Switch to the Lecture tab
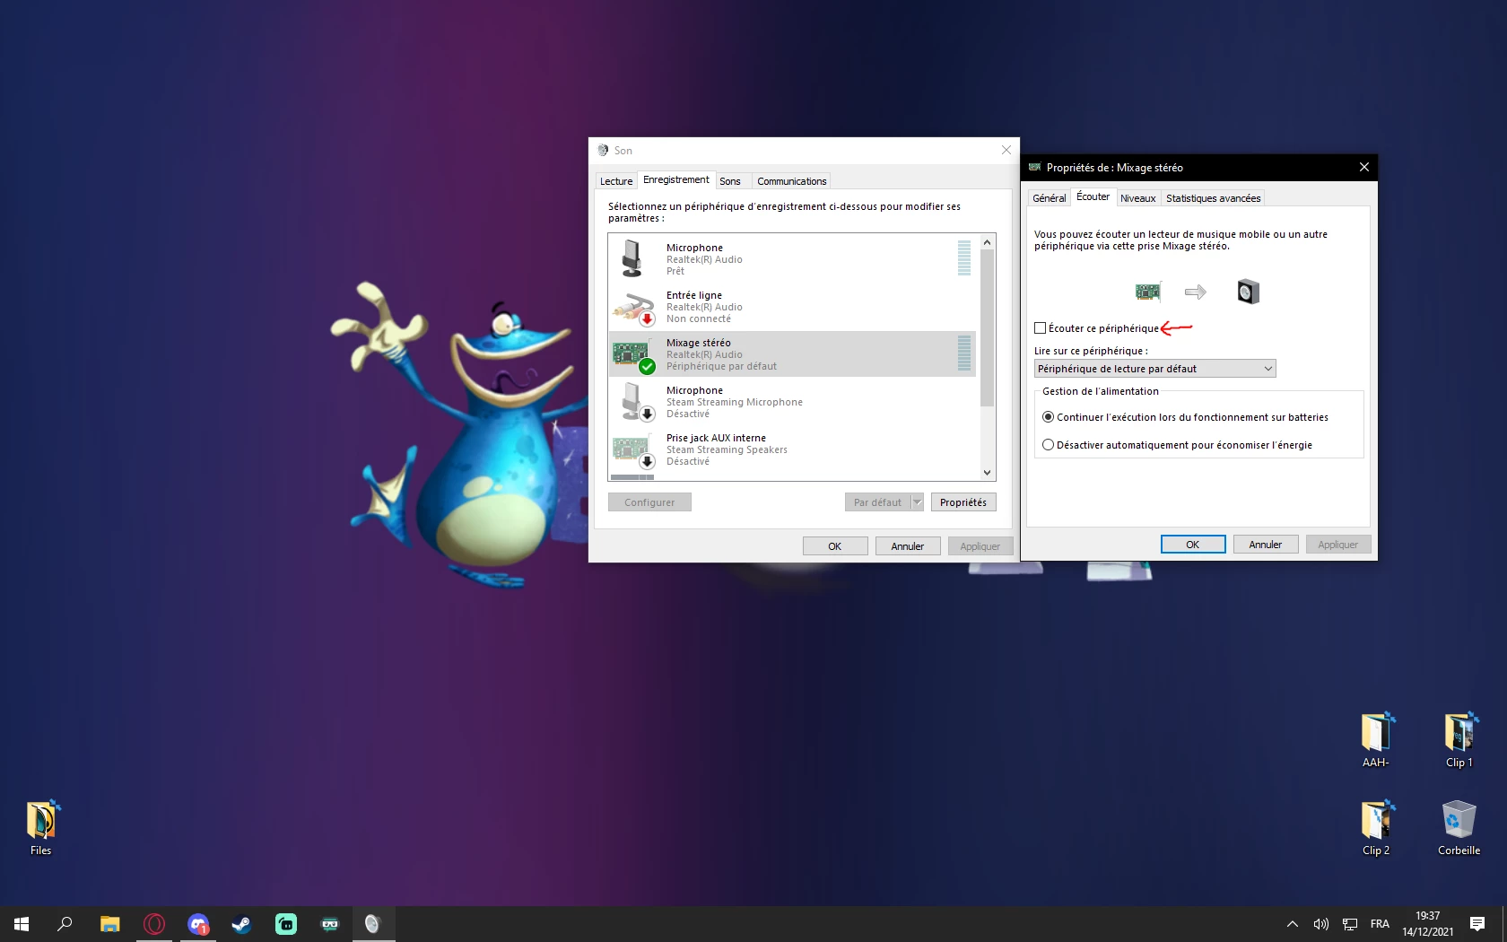The image size is (1507, 942). (616, 181)
